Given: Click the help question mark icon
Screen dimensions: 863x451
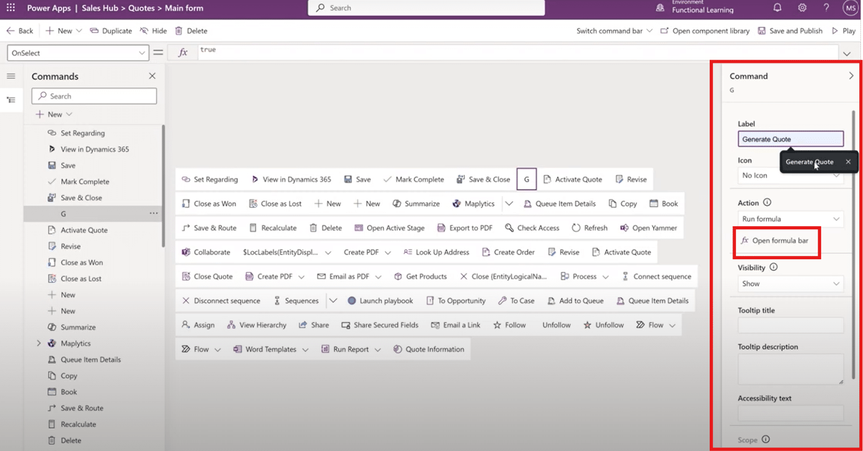Looking at the screenshot, I should [826, 8].
